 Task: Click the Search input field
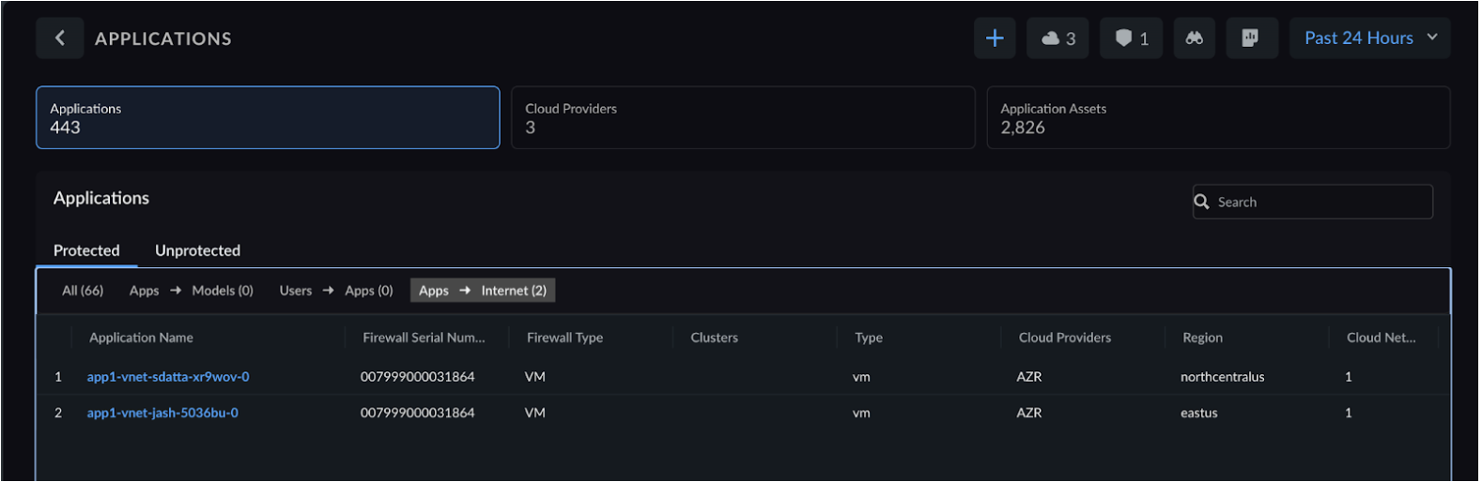pos(1320,202)
